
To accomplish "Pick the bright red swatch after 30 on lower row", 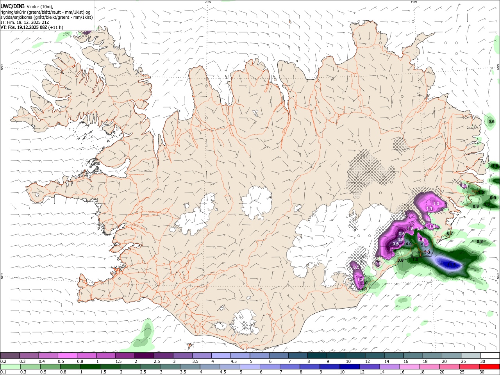I will 489,367.
